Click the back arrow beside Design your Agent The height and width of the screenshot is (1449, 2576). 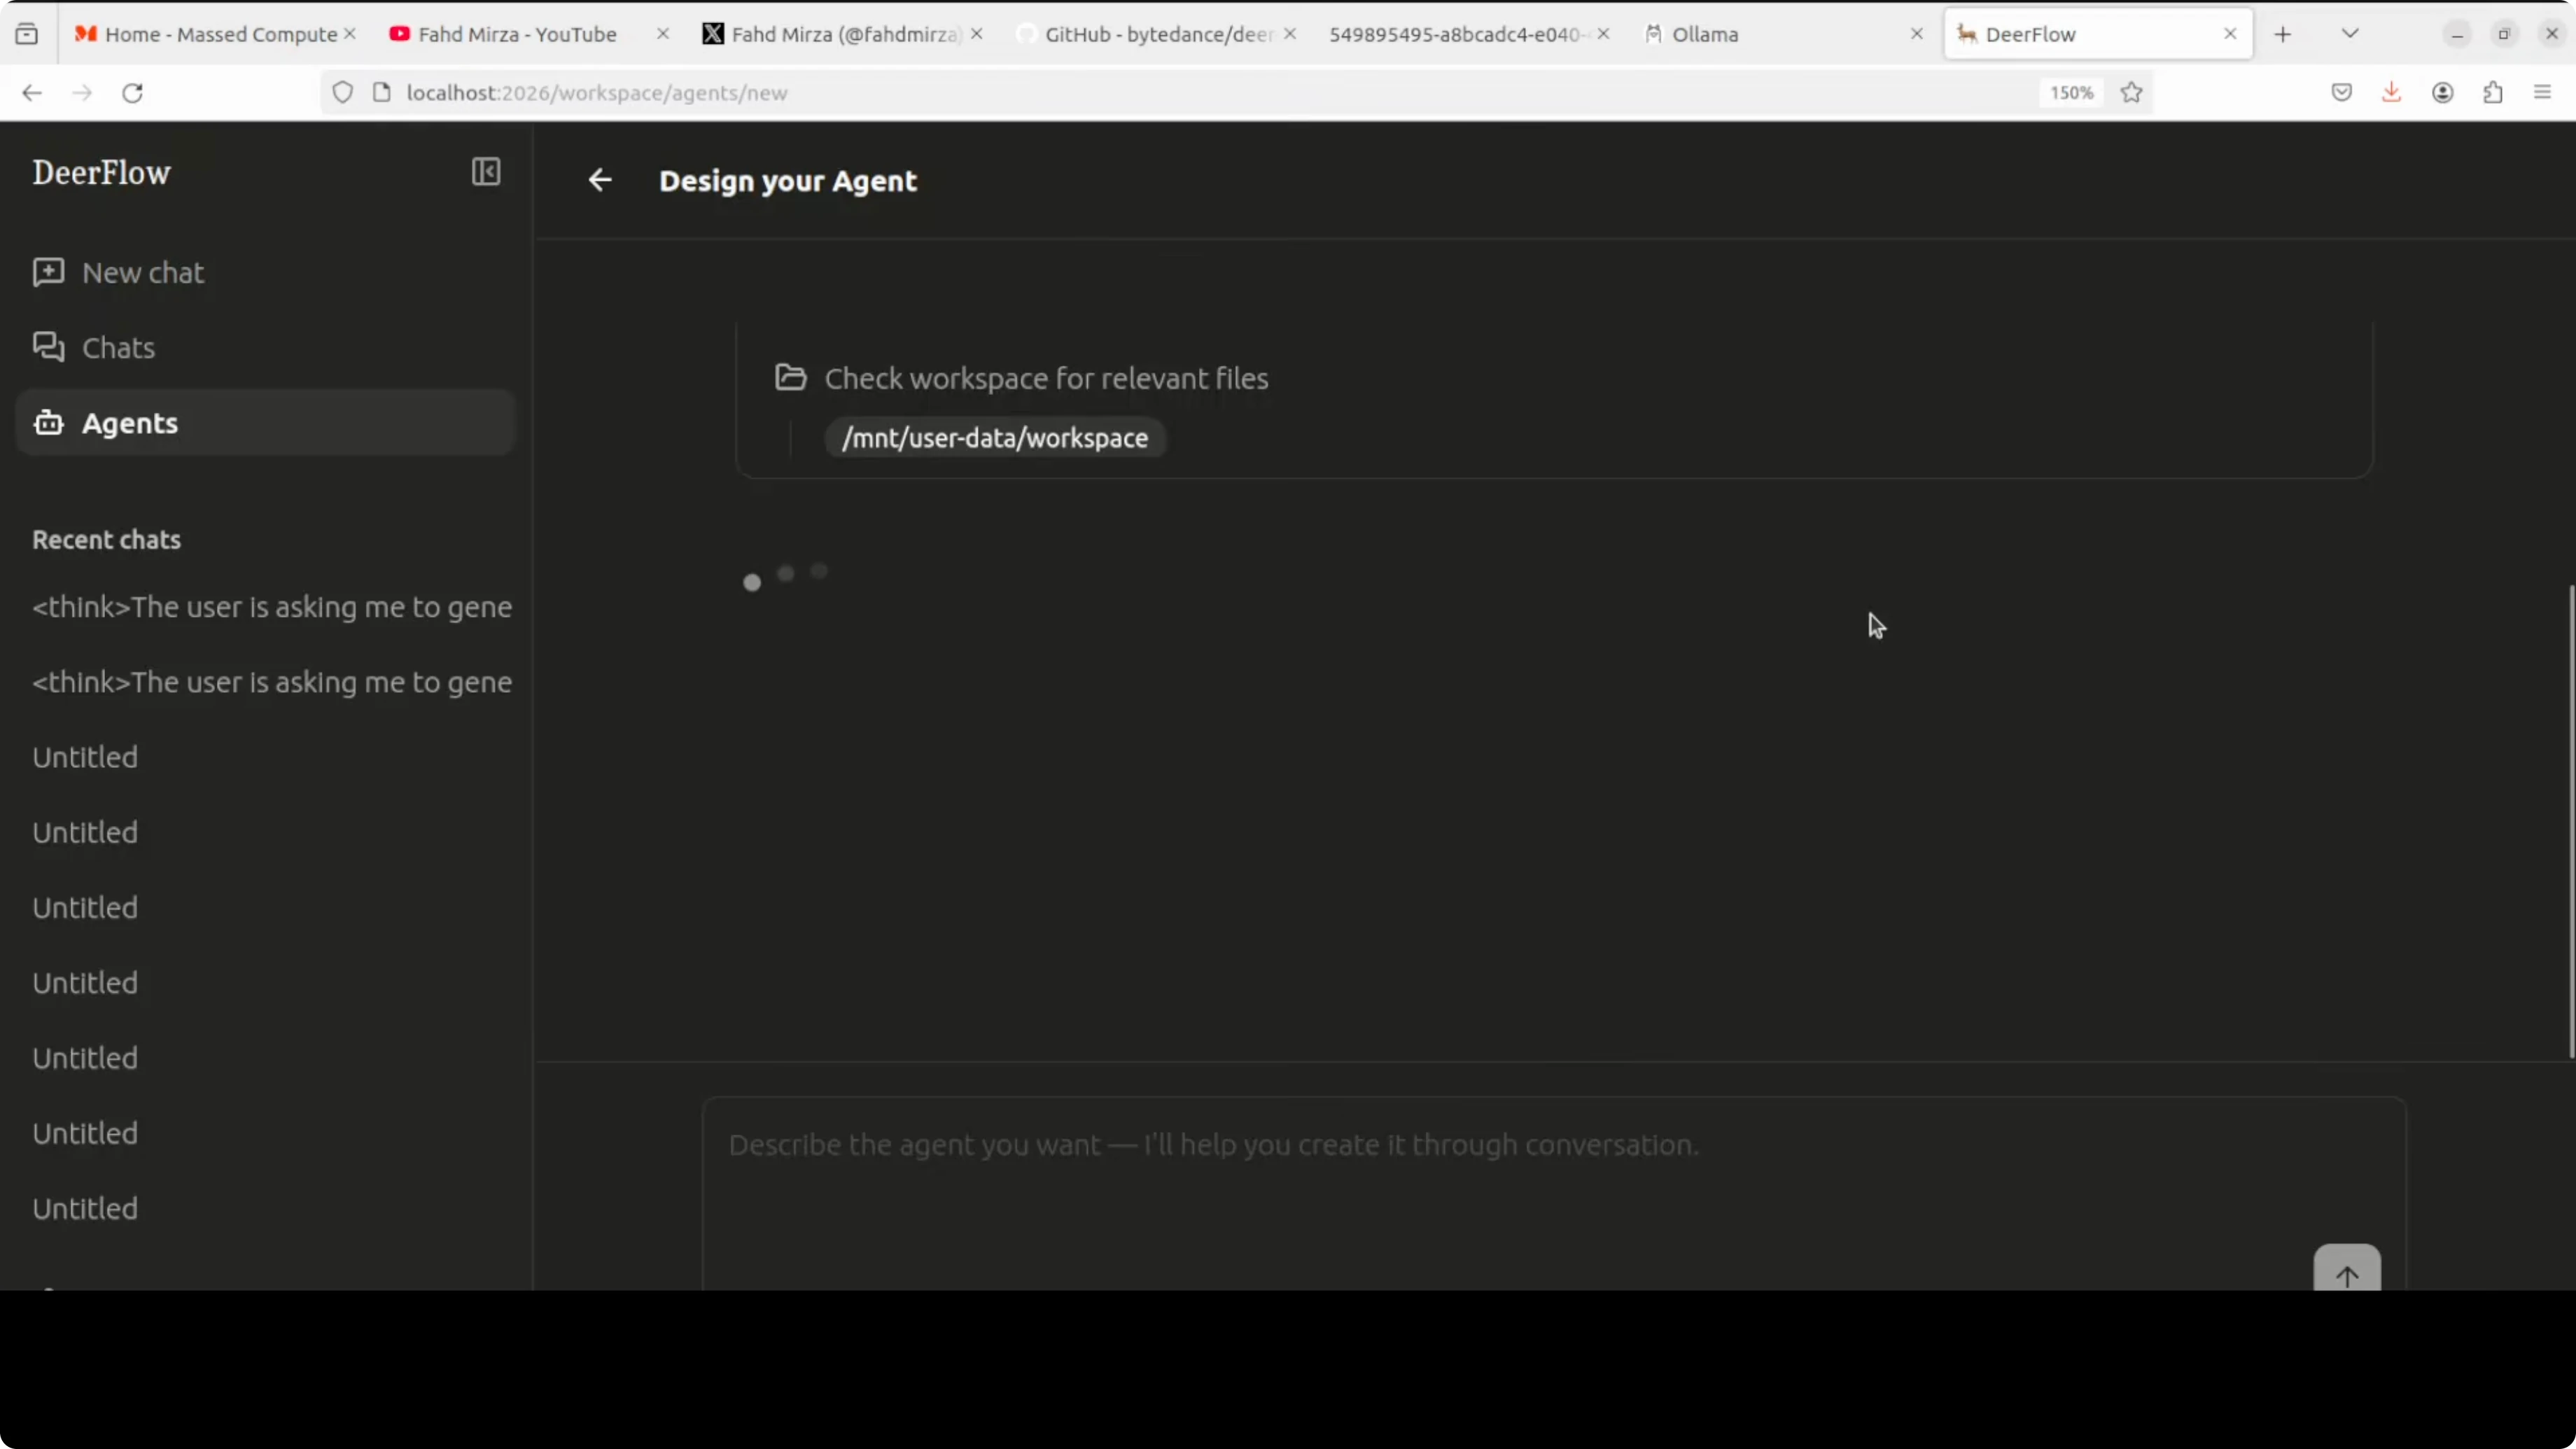[x=600, y=180]
